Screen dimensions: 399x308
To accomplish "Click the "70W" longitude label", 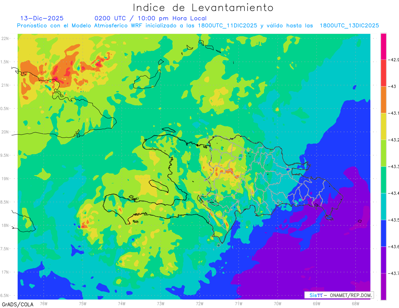I will [x=277, y=304].
